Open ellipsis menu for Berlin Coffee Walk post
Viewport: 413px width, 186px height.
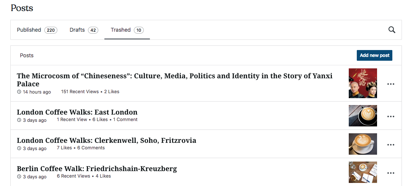[x=390, y=173]
